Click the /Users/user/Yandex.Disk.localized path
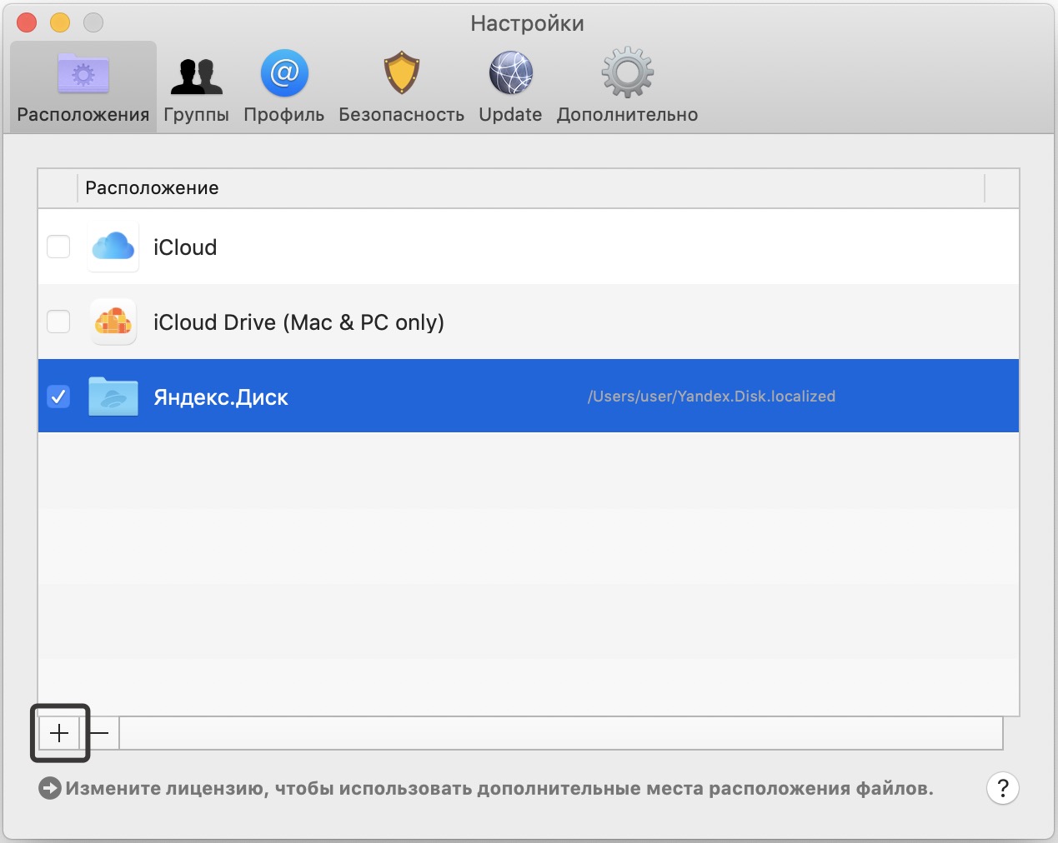The height and width of the screenshot is (843, 1058). coord(711,397)
